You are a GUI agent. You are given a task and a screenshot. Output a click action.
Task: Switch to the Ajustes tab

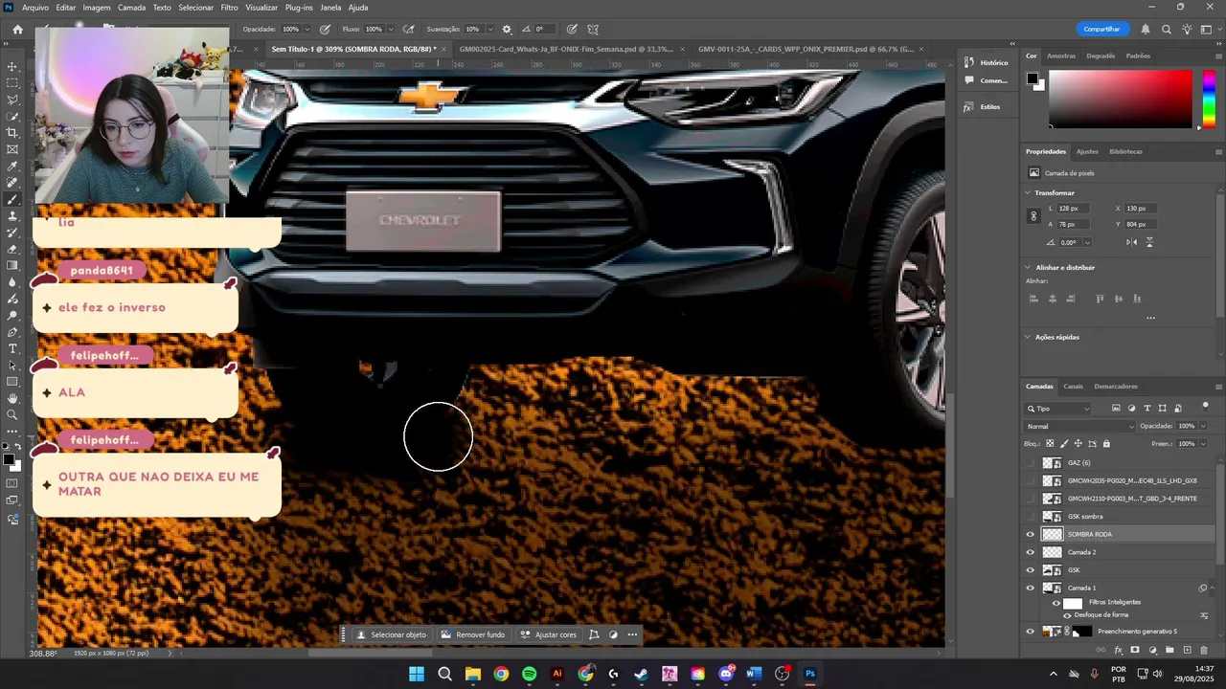point(1087,151)
